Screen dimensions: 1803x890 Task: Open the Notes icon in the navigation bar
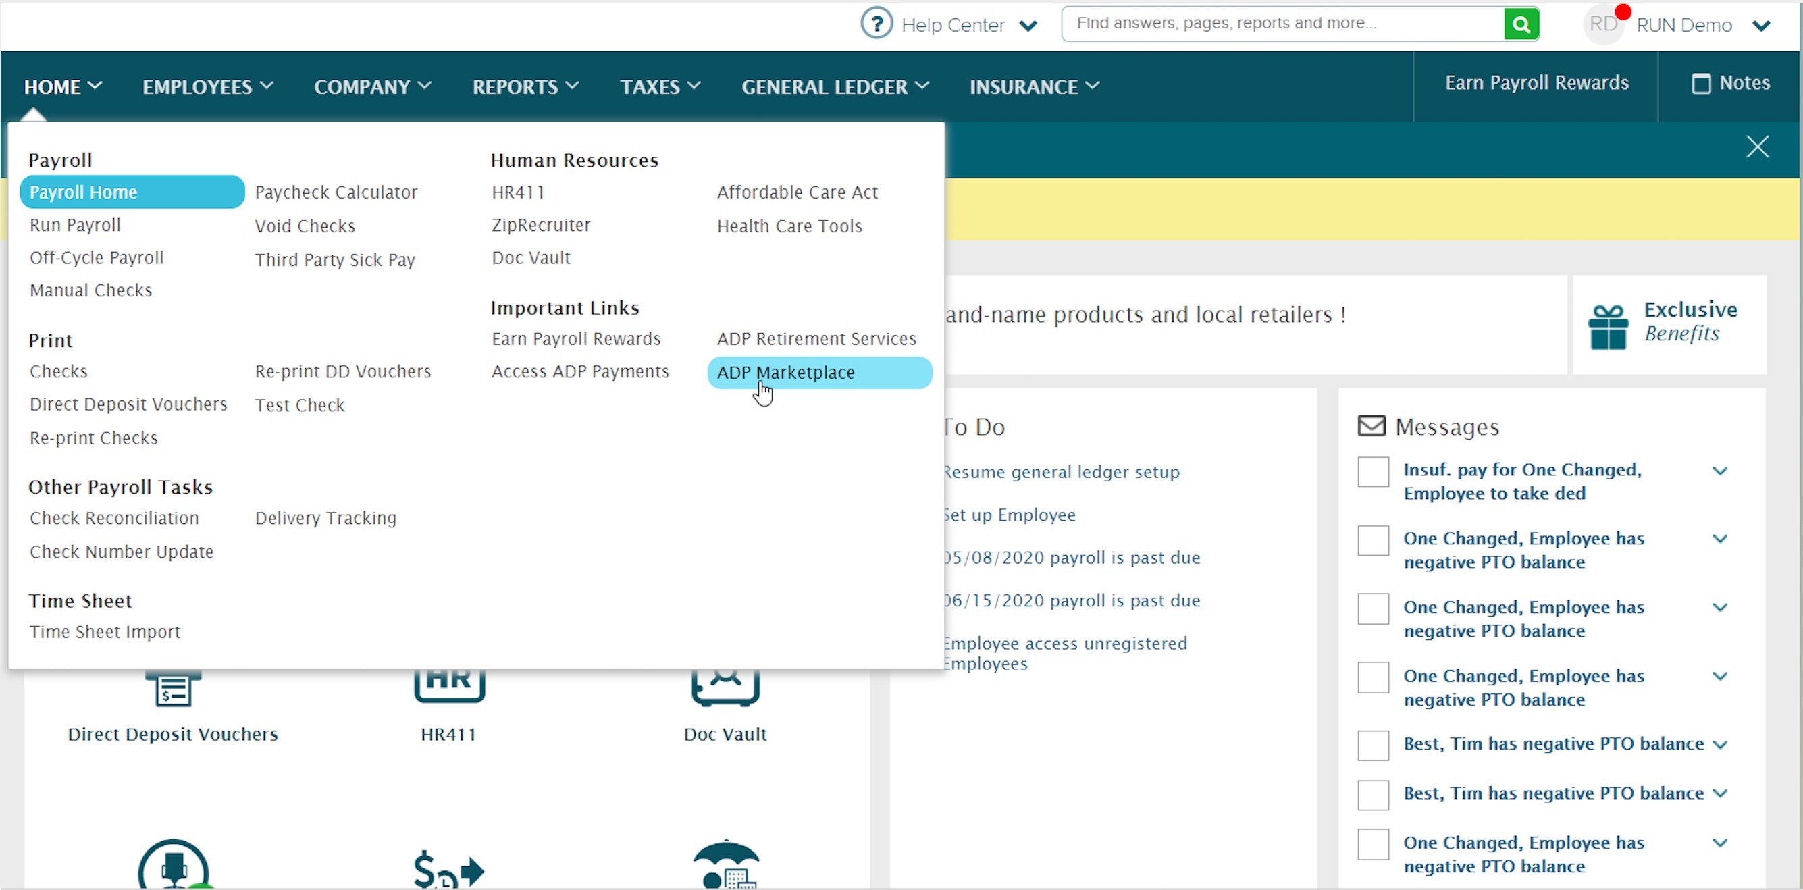point(1701,83)
